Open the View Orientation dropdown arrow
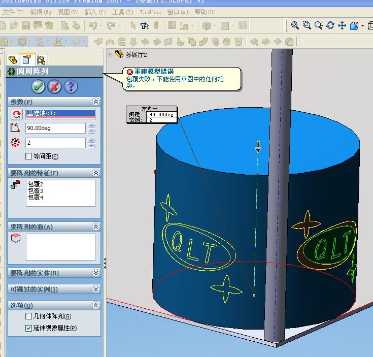Image resolution: width=373 pixels, height=357 pixels. coord(362,25)
